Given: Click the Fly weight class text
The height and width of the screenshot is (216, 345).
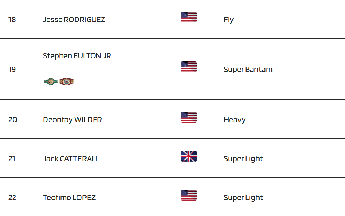Looking at the screenshot, I should (x=229, y=20).
